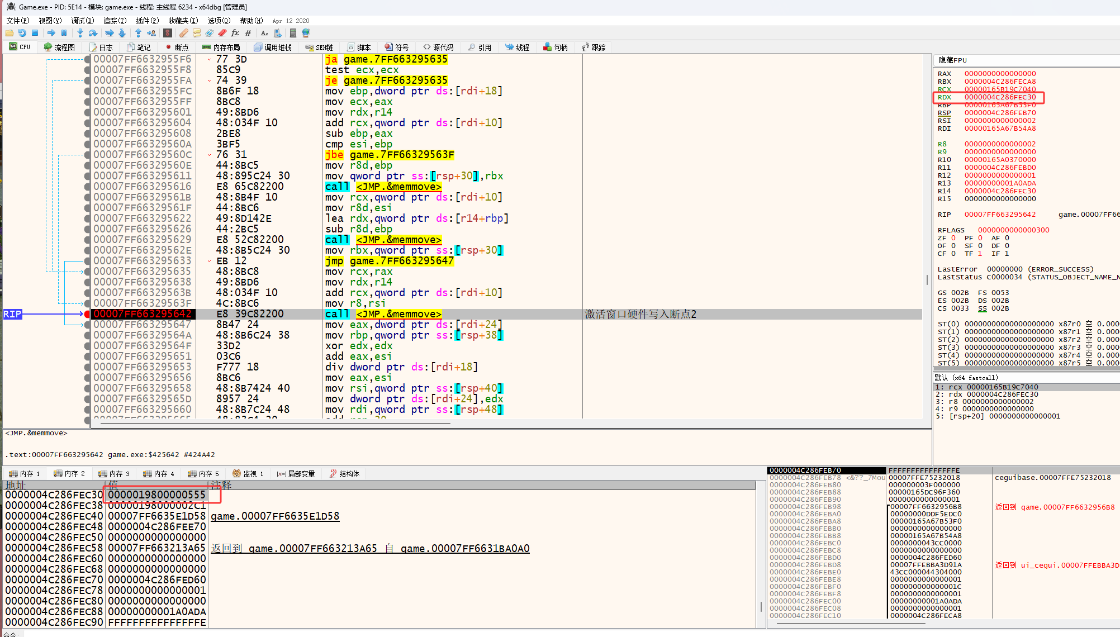The image size is (1120, 637).
Task: Click the Step into toolbar icon
Action: click(80, 33)
